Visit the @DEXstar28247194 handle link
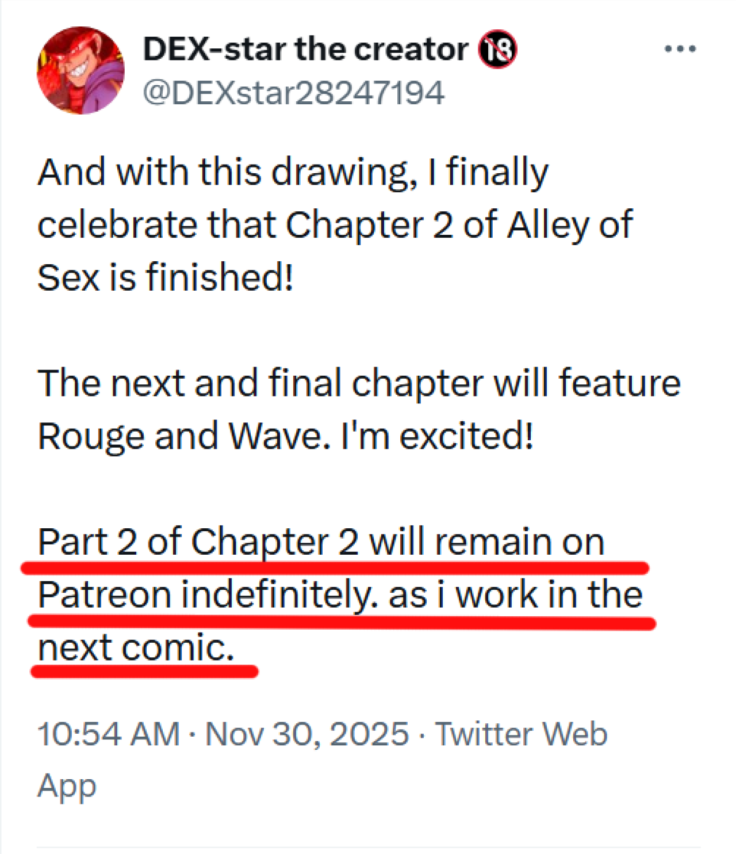 (293, 93)
